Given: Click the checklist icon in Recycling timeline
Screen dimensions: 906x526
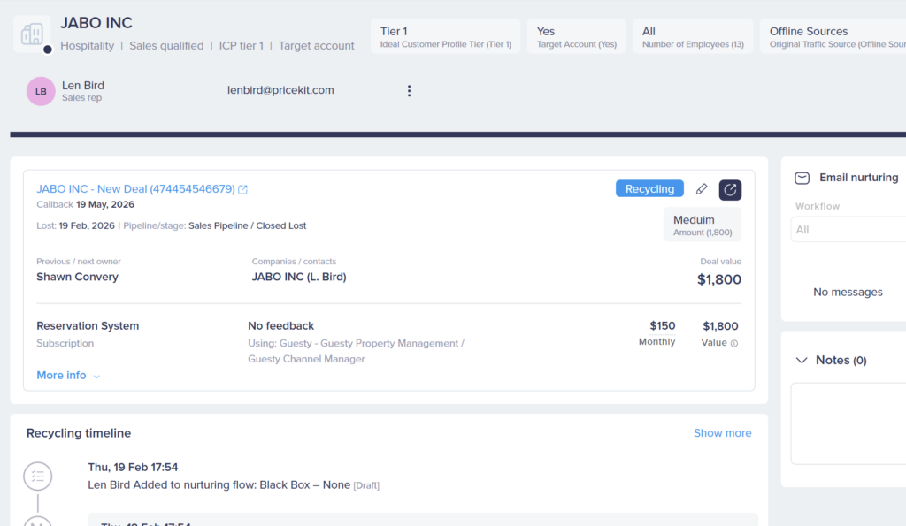Looking at the screenshot, I should [37, 476].
